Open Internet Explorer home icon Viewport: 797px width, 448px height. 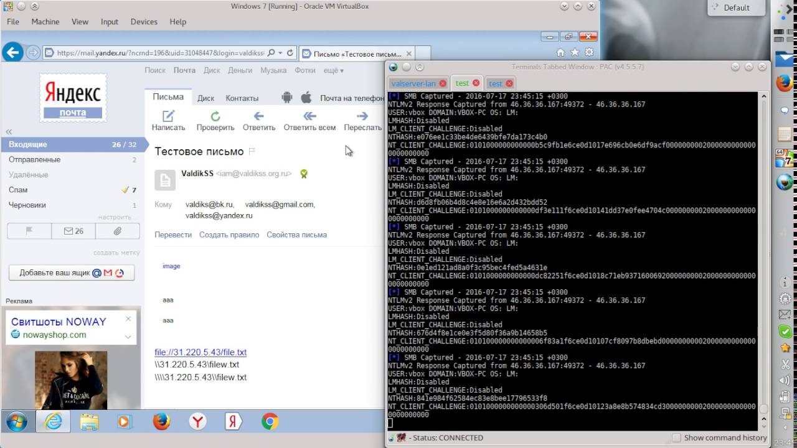[560, 53]
